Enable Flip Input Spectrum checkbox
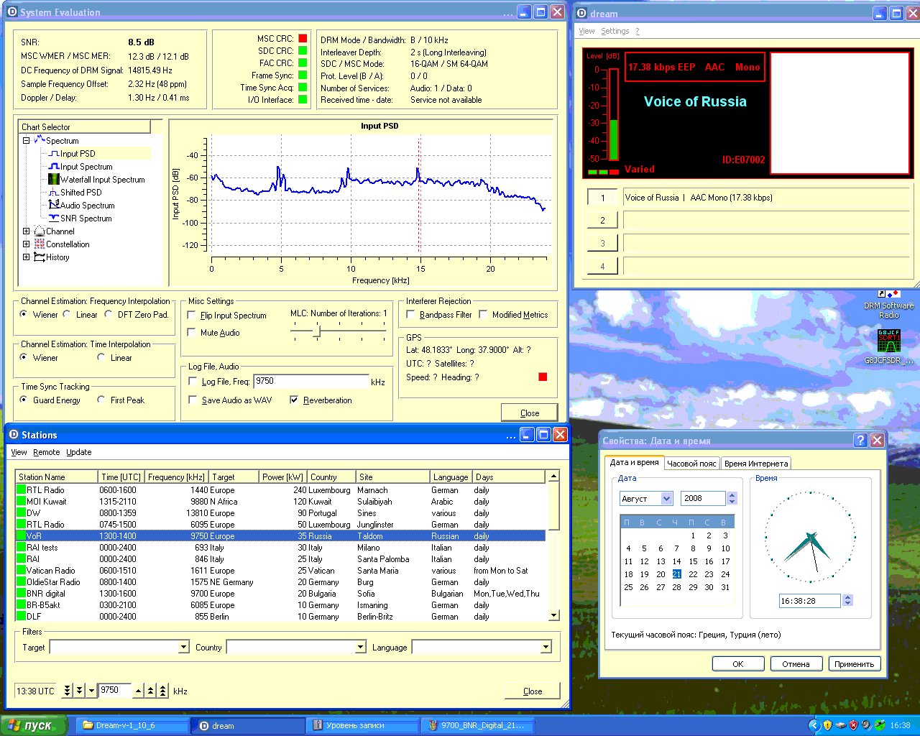 (x=192, y=315)
